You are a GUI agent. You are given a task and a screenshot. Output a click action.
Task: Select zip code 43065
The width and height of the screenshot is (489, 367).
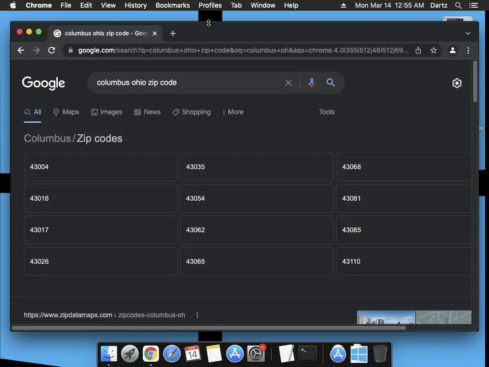(x=257, y=261)
